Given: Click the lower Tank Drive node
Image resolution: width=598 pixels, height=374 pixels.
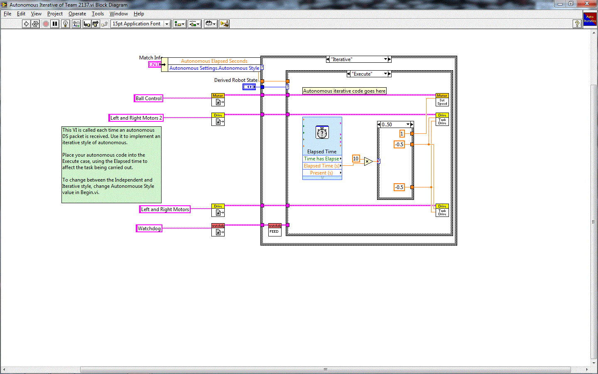Looking at the screenshot, I should [x=442, y=210].
